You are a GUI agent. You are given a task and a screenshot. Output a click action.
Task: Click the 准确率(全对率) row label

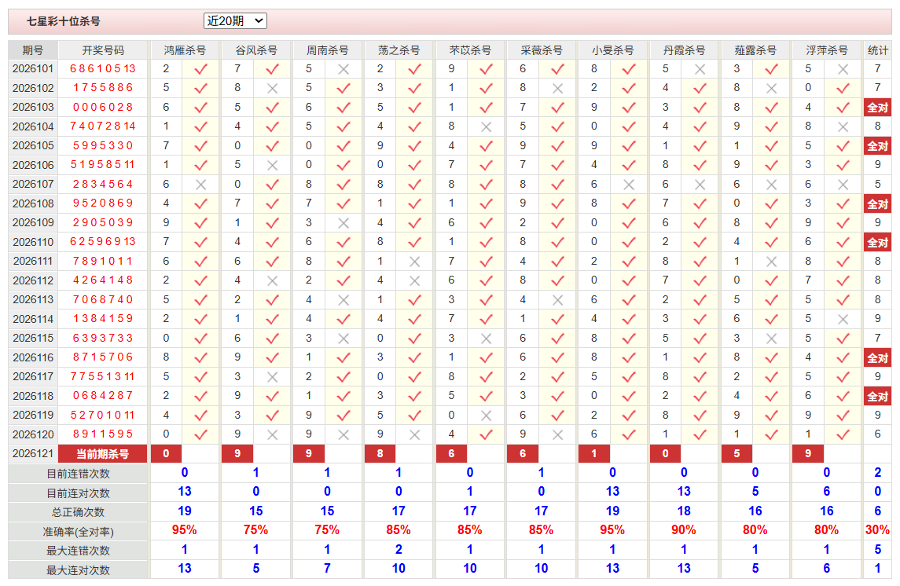tap(78, 532)
